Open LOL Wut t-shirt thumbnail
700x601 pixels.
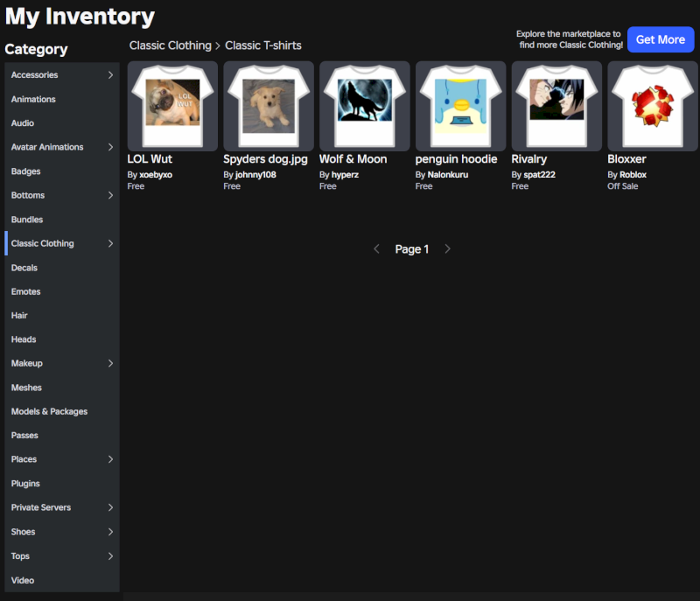[172, 106]
